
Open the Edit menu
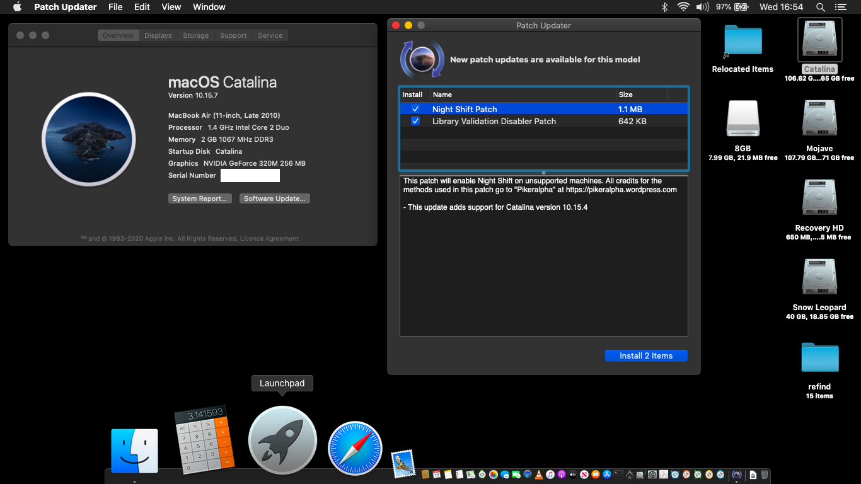[x=142, y=7]
